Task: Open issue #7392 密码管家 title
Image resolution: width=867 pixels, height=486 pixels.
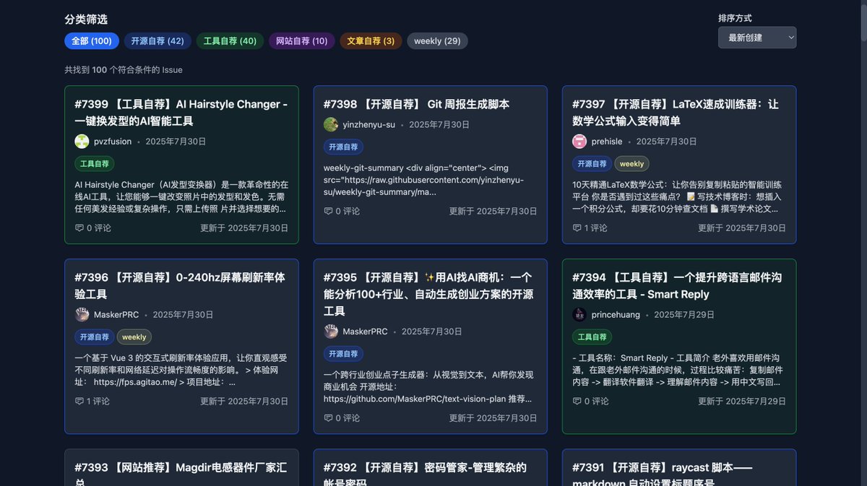Action: point(425,475)
